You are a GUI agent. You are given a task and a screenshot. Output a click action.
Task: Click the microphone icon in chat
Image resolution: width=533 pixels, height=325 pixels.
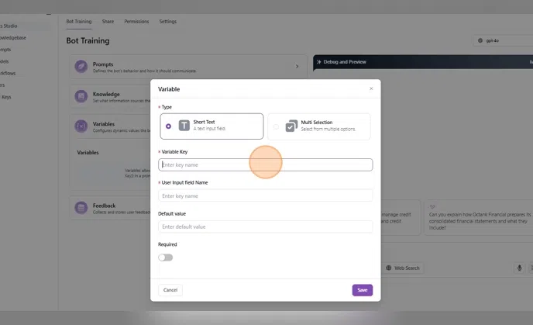click(519, 268)
